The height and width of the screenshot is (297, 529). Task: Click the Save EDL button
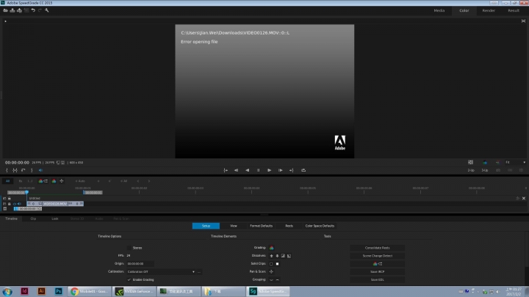tap(377, 280)
